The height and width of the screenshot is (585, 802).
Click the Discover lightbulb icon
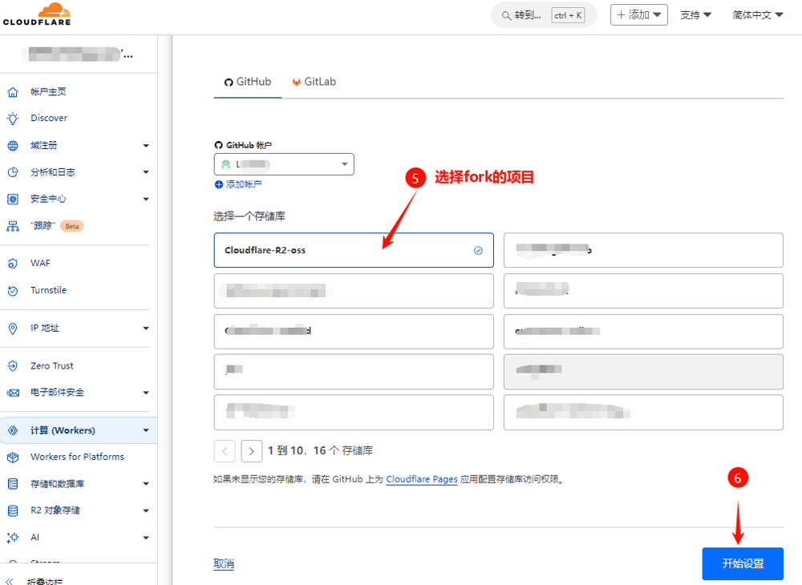[x=13, y=119]
